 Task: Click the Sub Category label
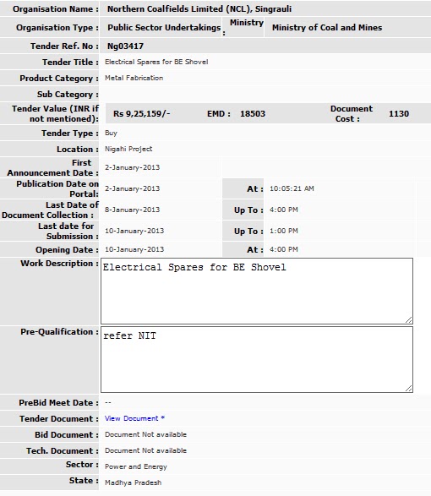(x=68, y=95)
